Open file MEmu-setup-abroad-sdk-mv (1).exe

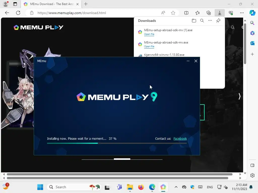(149, 34)
